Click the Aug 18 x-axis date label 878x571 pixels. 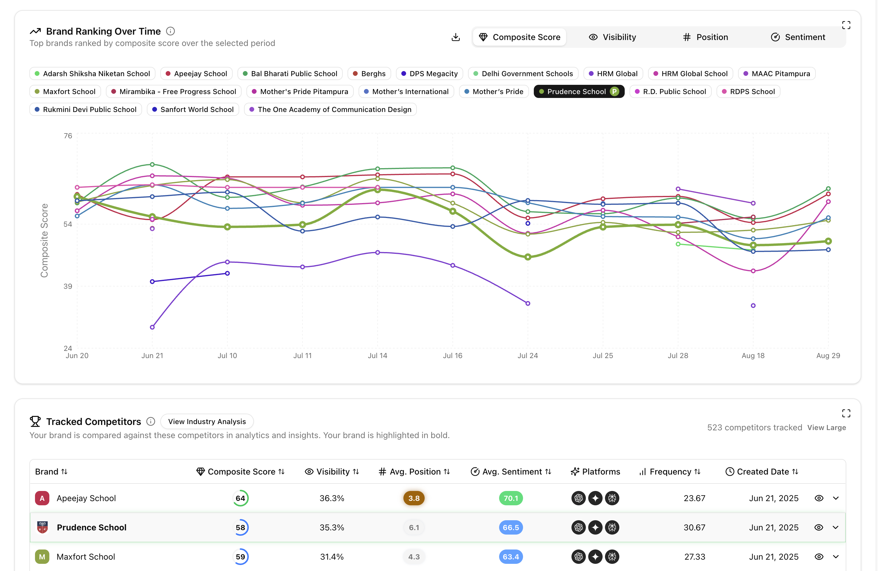point(753,355)
